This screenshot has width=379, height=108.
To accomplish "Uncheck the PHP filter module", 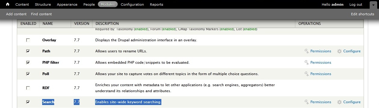I will point(28,63).
